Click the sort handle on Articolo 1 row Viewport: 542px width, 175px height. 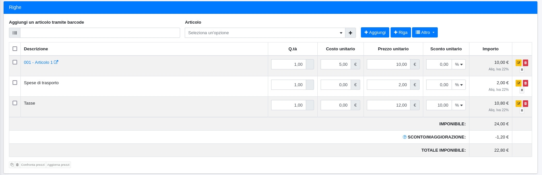coord(522,70)
